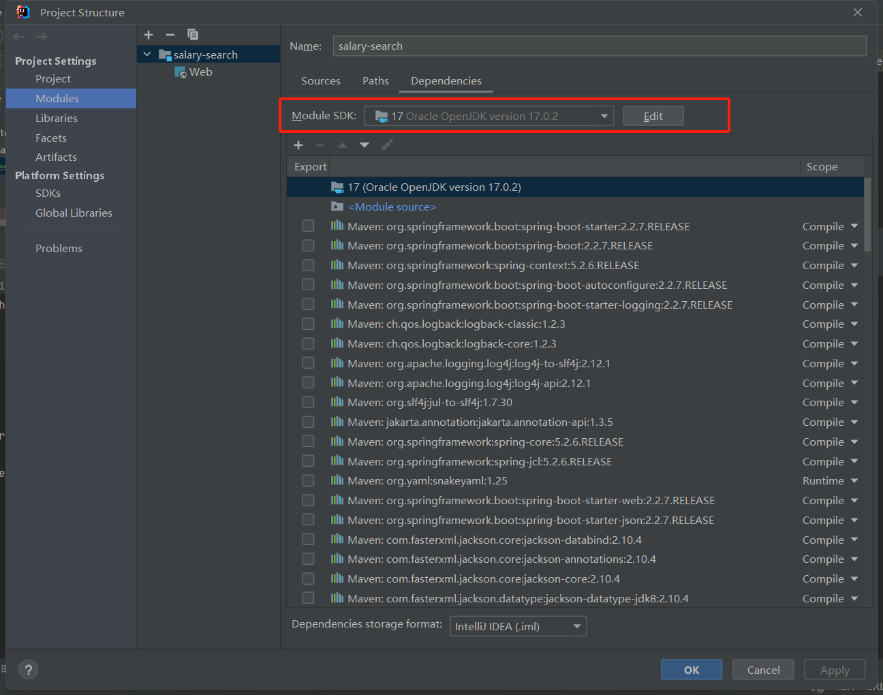
Task: Click the forward navigation arrow
Action: pos(41,37)
